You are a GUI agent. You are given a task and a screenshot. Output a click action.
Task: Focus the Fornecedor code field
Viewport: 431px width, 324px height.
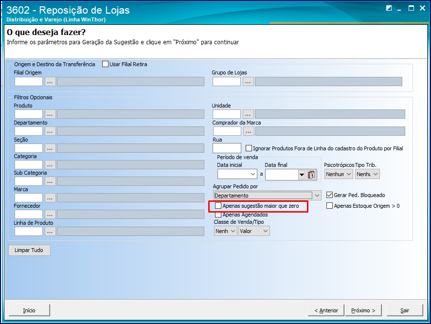coord(29,214)
